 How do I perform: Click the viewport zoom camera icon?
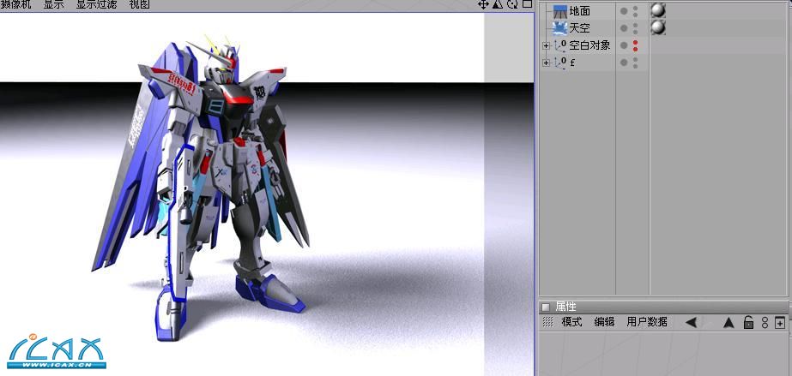point(497,4)
